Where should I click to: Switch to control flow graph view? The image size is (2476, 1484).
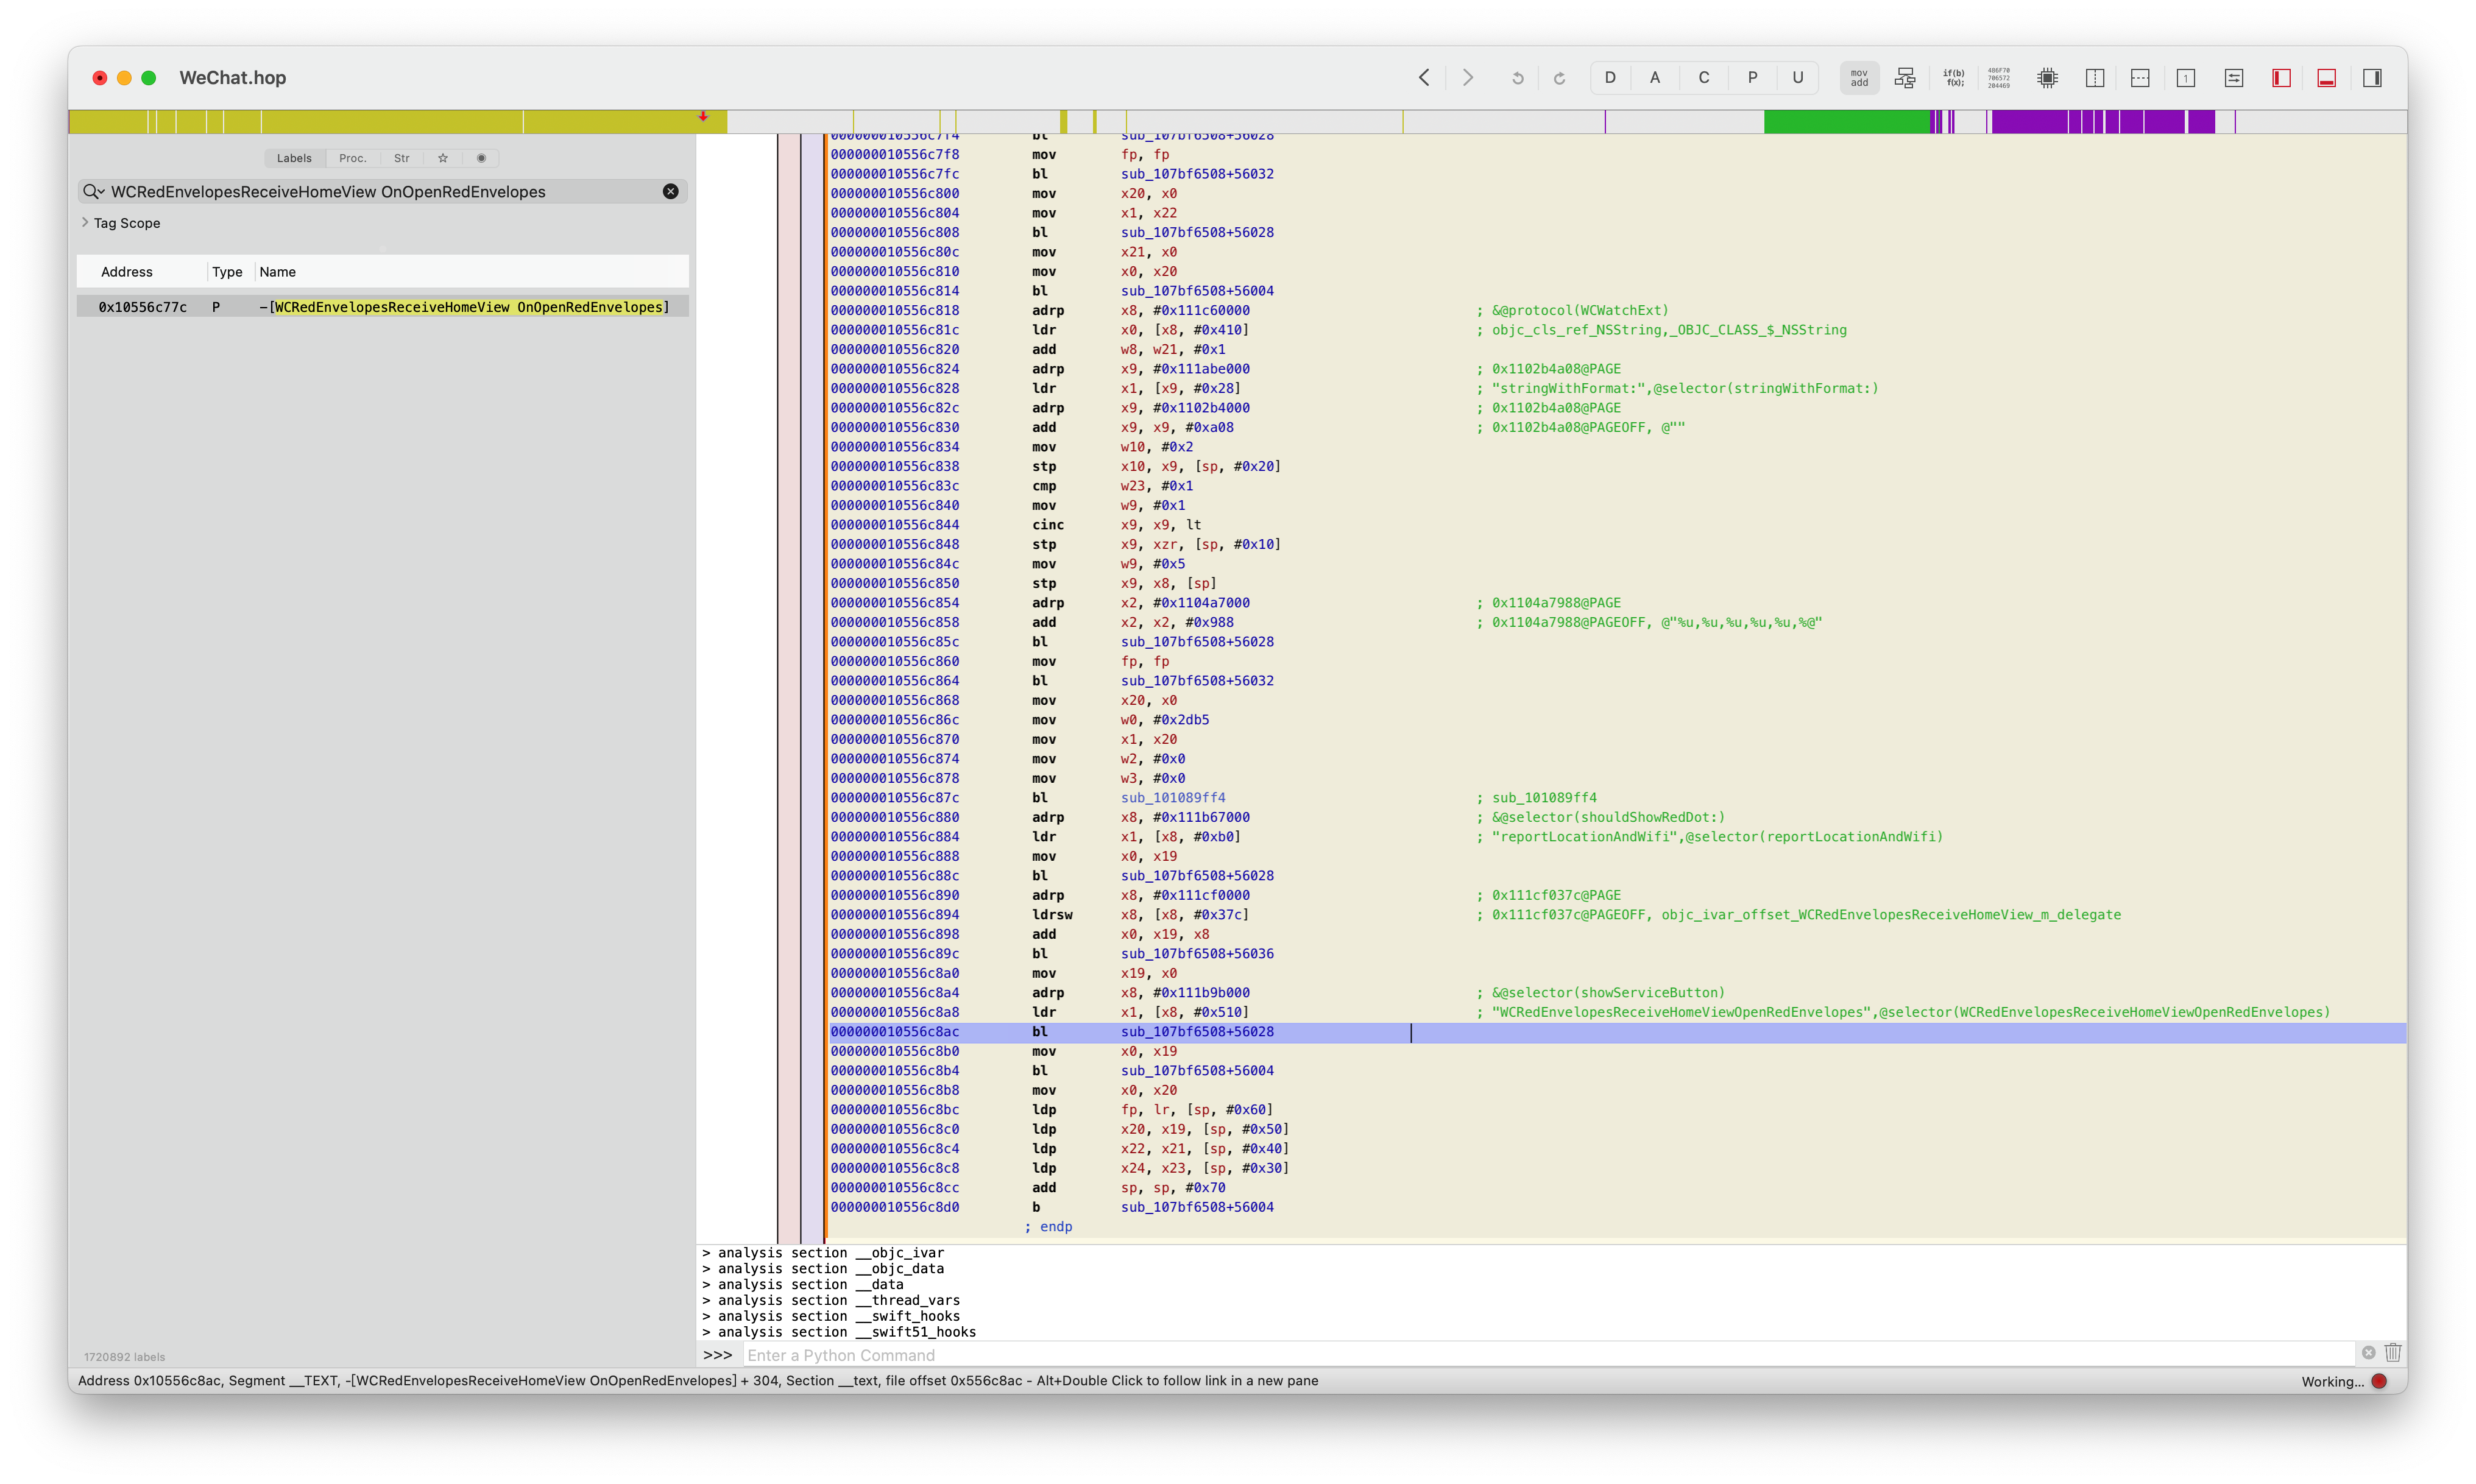[1905, 78]
